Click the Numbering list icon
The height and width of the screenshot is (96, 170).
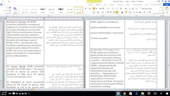tap(112, 9)
